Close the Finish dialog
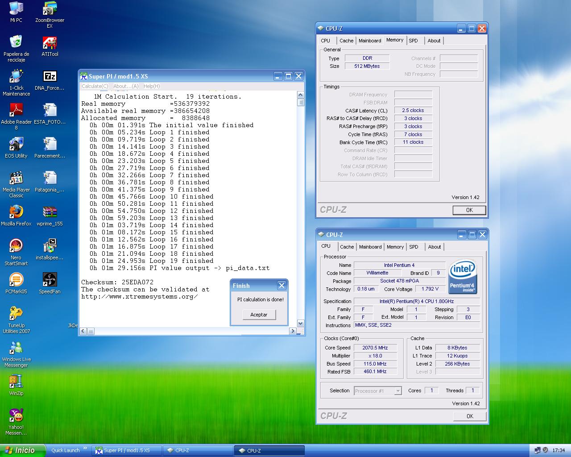 tap(281, 286)
